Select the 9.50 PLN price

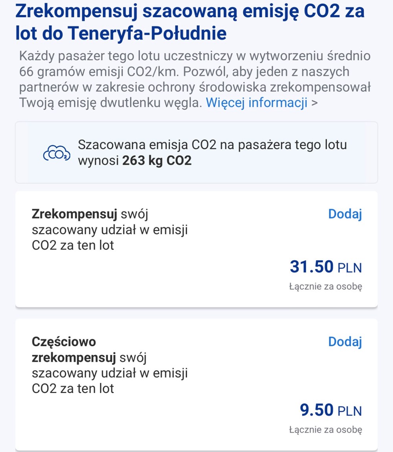pyautogui.click(x=331, y=410)
